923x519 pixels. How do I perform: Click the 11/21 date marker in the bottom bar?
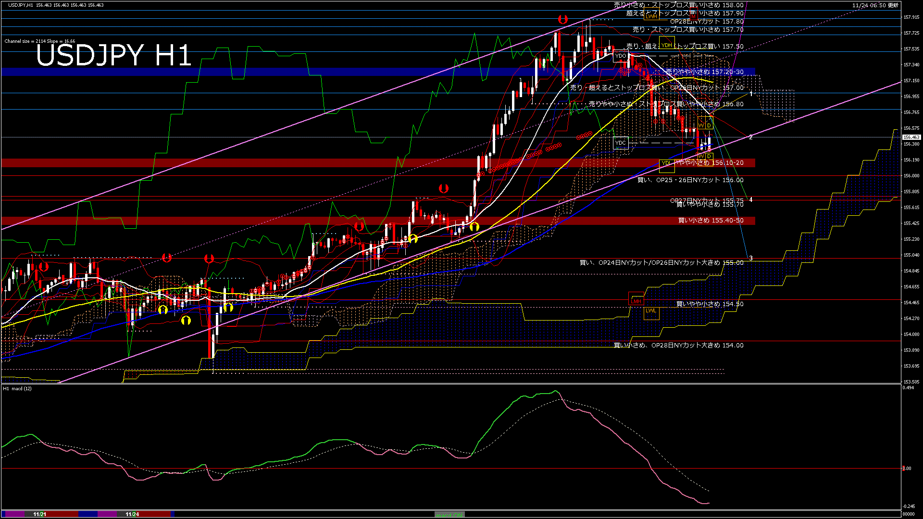[39, 513]
